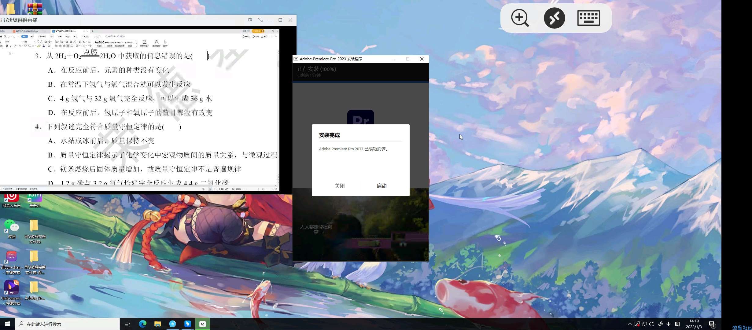
Task: Click the orange user login button in WPS
Action: click(x=258, y=31)
